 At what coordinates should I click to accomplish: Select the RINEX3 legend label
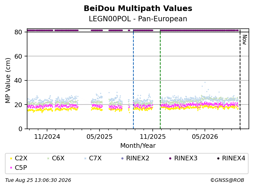[x=186, y=158]
